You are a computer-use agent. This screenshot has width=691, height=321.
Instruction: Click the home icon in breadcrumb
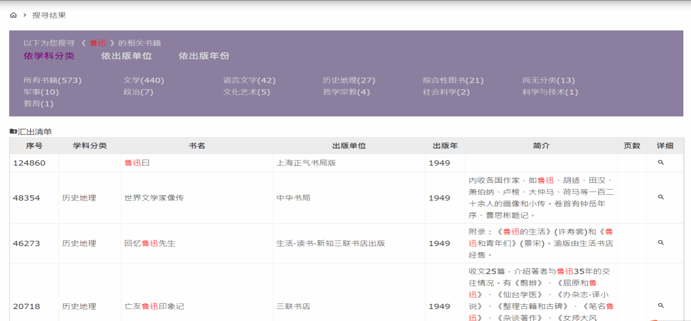[x=14, y=15]
